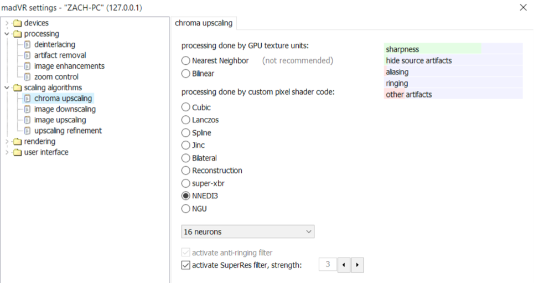Click the deinterlacing page icon

coord(28,45)
